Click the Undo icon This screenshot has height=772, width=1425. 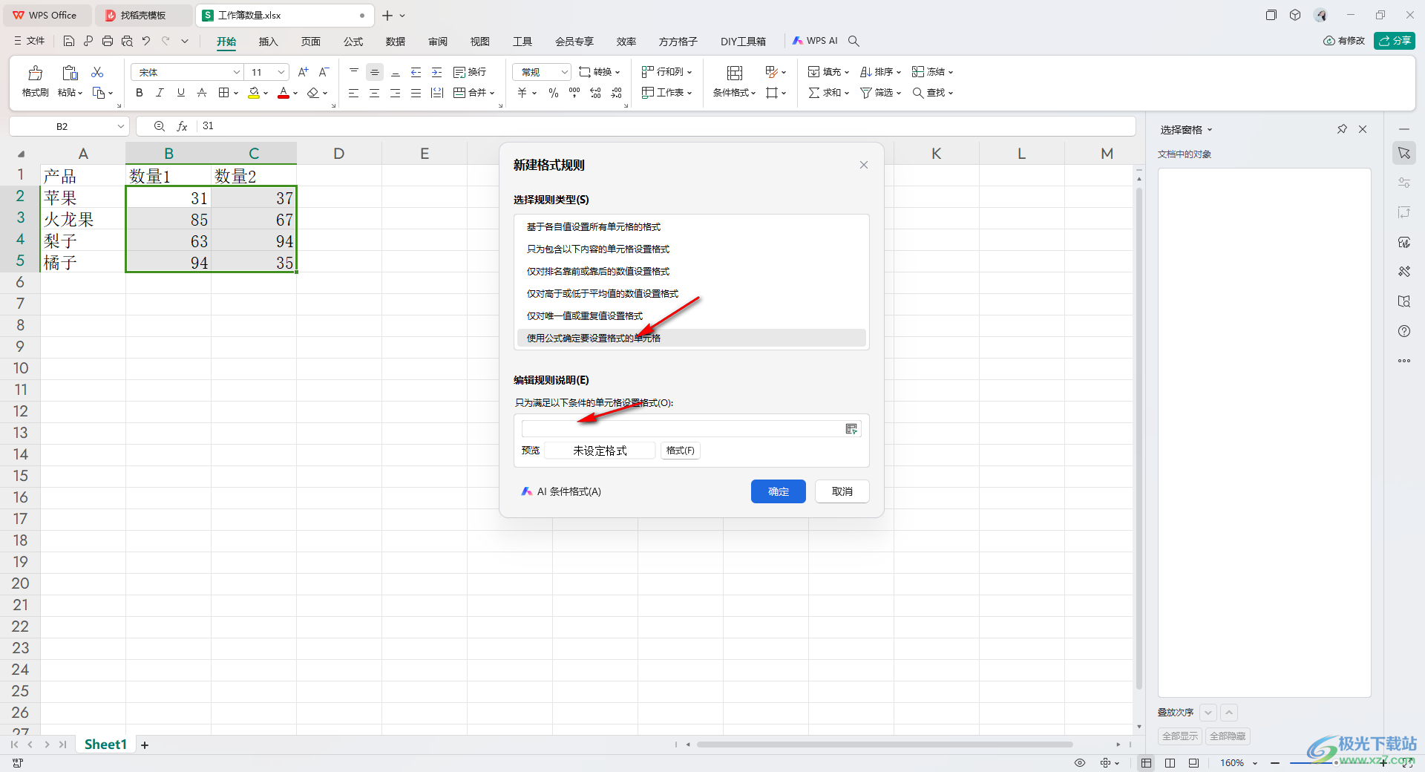(x=146, y=41)
